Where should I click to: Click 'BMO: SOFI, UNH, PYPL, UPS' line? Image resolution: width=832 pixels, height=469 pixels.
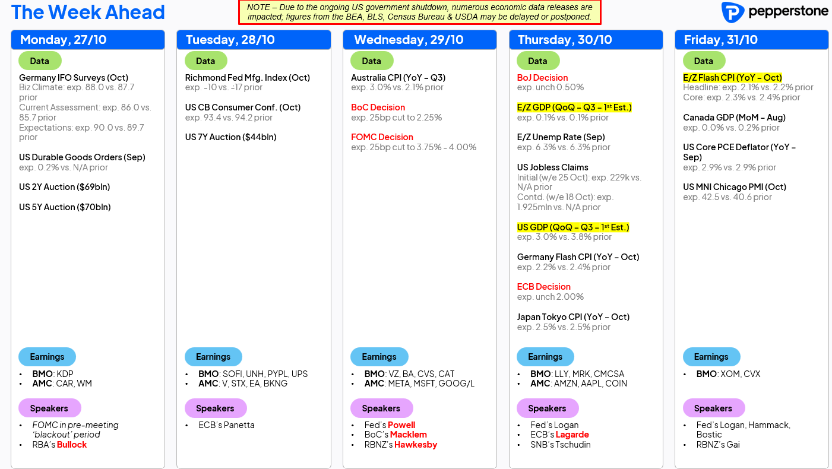pyautogui.click(x=253, y=374)
